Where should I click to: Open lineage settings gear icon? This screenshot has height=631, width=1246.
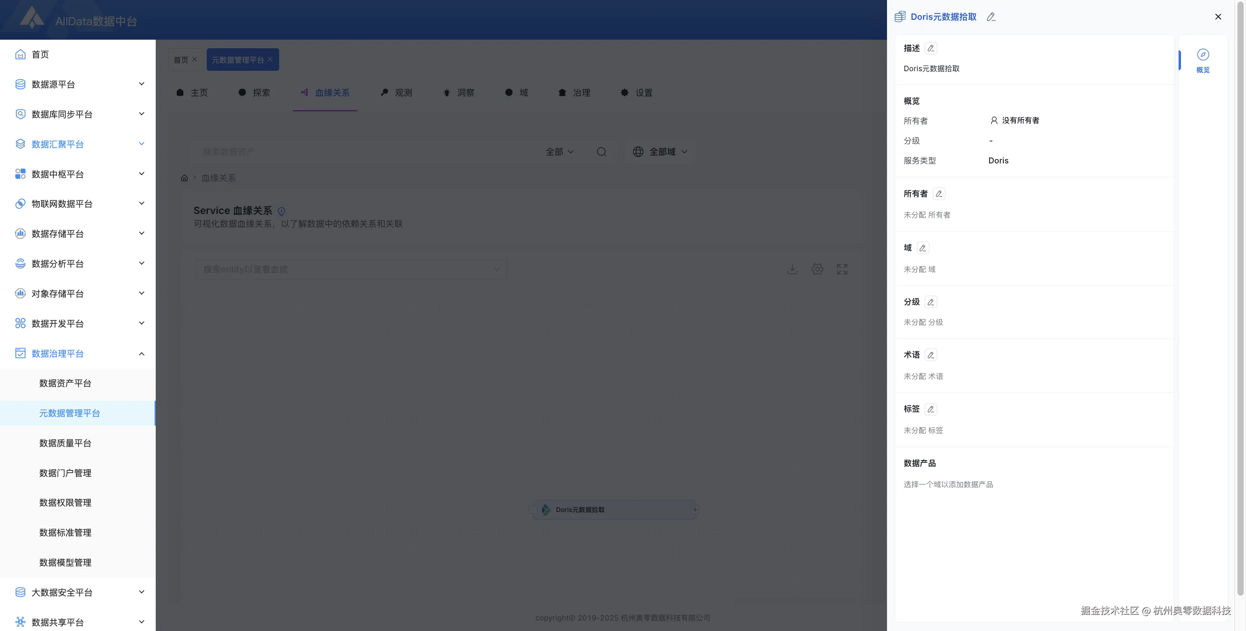tap(817, 269)
